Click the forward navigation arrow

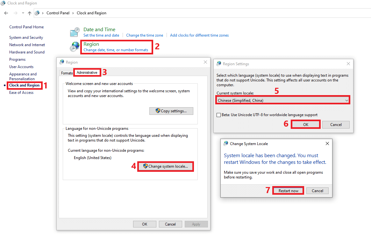[x=15, y=13]
